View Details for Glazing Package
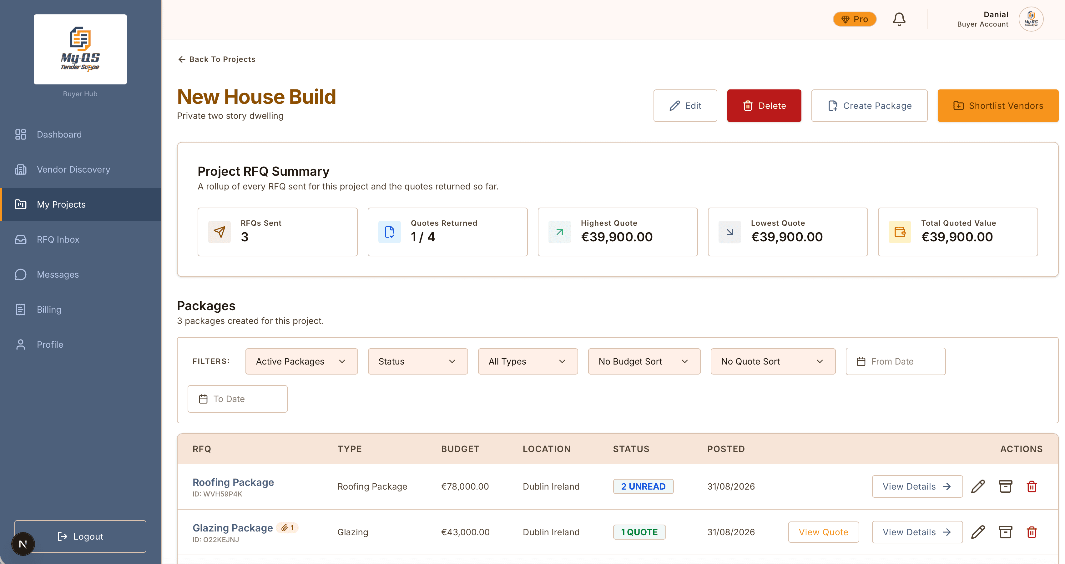The image size is (1065, 564). point(917,532)
